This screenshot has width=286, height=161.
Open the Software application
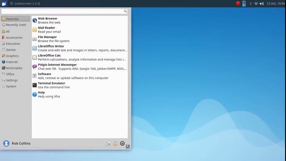(x=80, y=76)
